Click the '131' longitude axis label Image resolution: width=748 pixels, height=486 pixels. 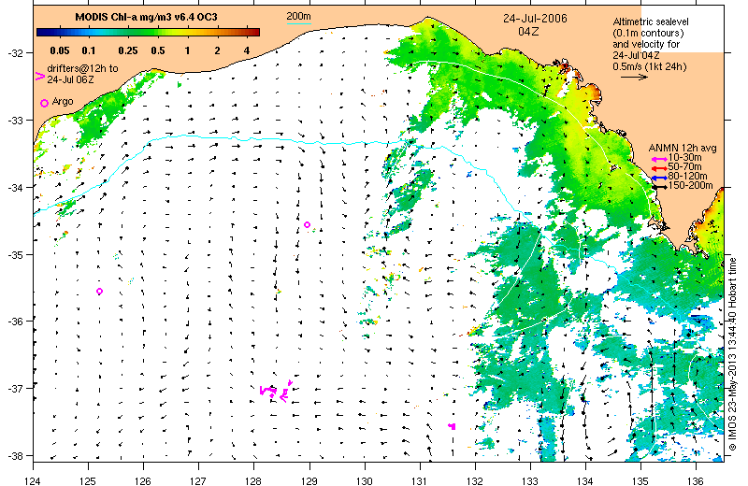pos(420,480)
